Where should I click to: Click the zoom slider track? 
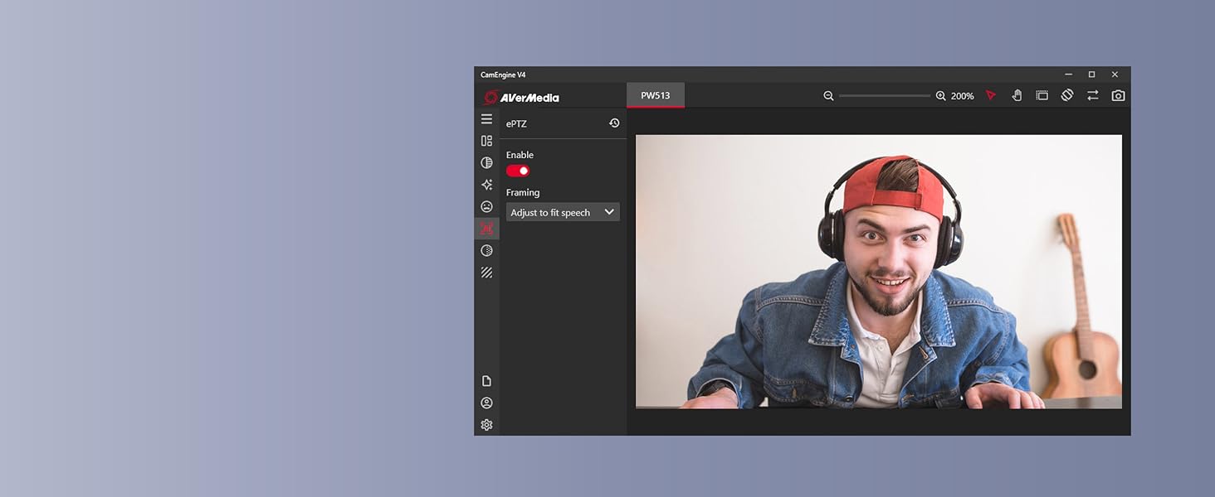point(884,96)
